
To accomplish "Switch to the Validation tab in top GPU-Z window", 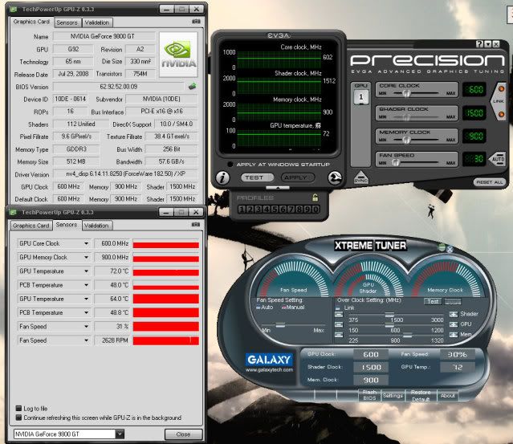I will [98, 22].
